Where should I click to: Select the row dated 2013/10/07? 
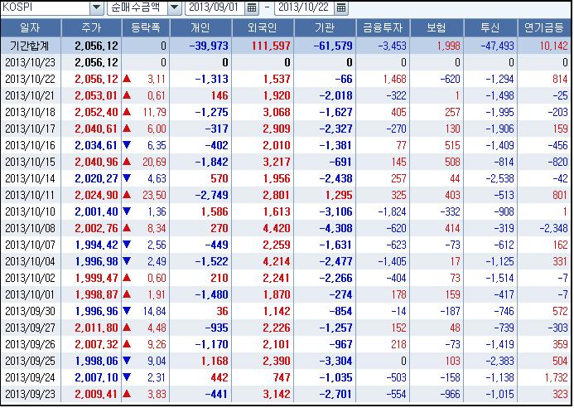pyautogui.click(x=286, y=245)
